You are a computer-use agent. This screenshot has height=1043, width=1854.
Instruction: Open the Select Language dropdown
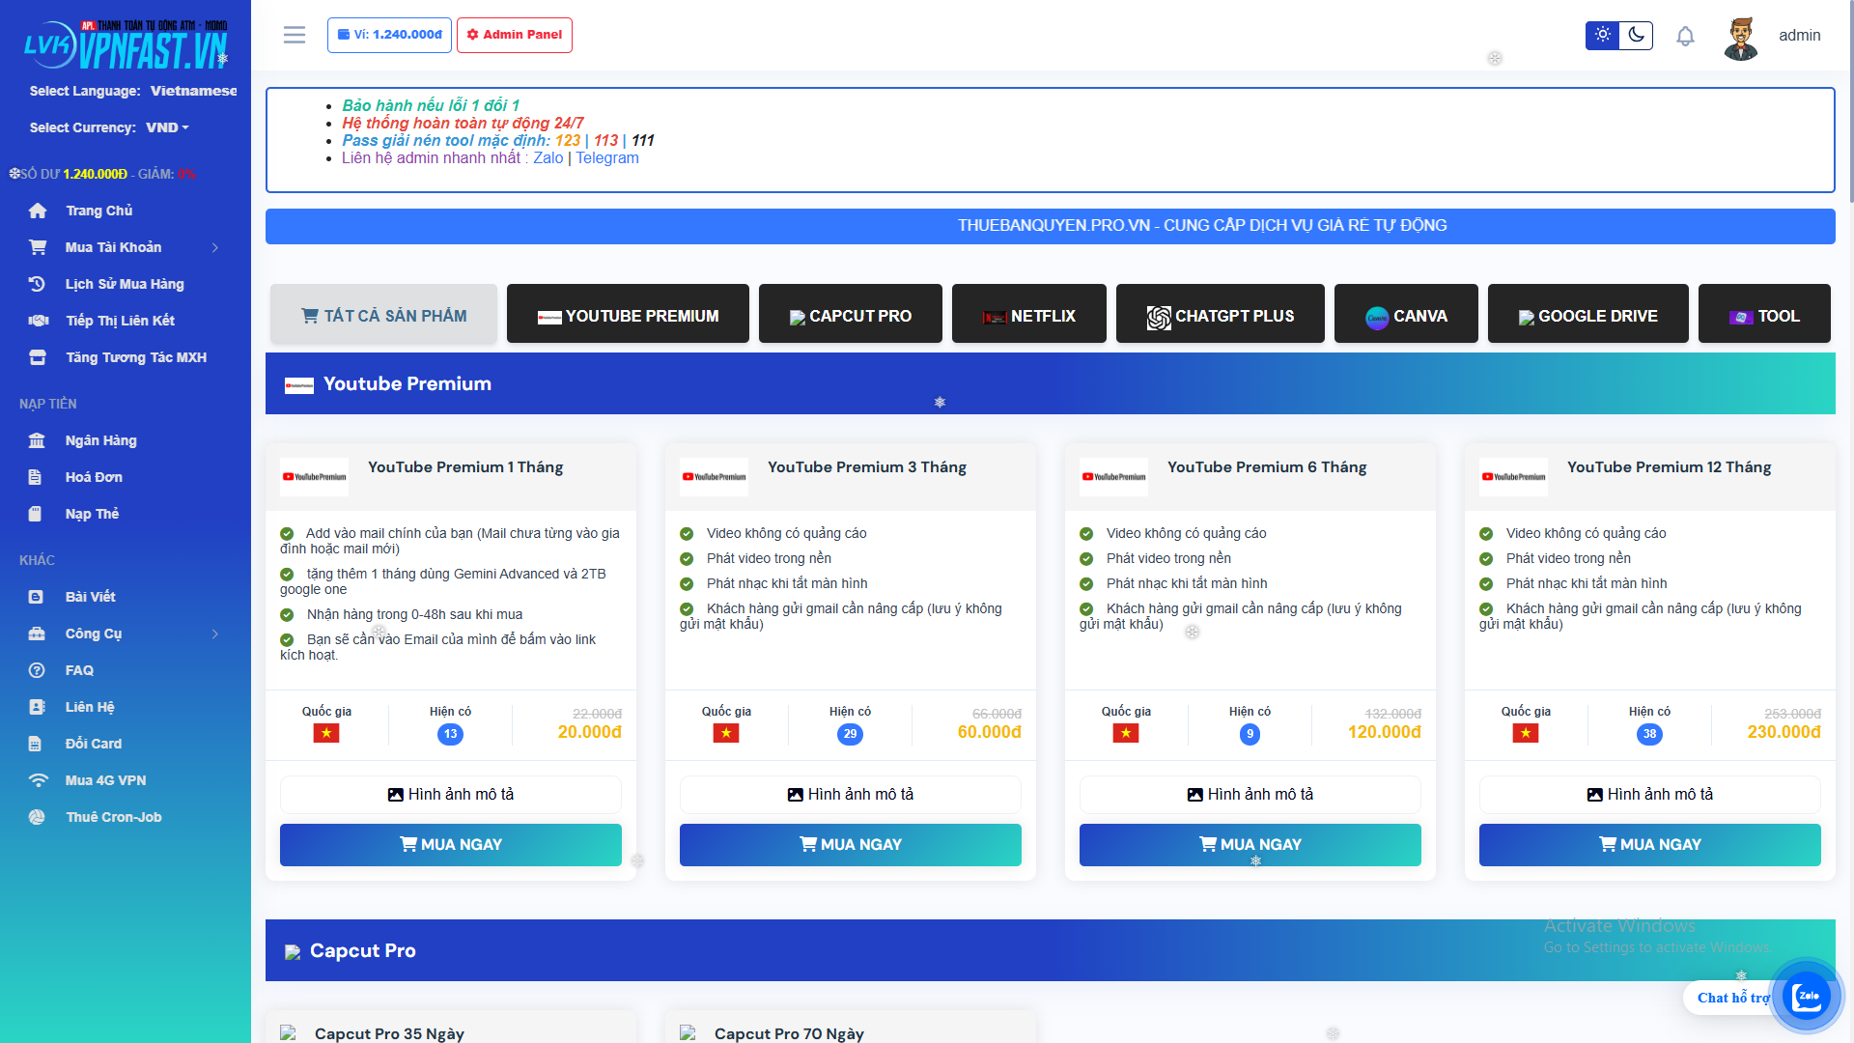(x=193, y=91)
